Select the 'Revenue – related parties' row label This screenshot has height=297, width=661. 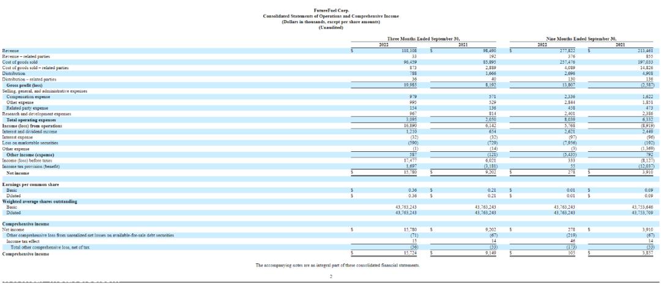pyautogui.click(x=26, y=56)
